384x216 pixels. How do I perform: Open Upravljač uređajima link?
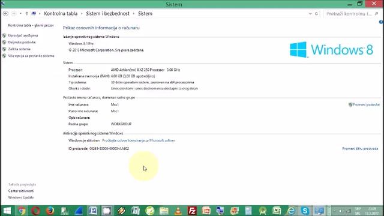tap(23, 35)
